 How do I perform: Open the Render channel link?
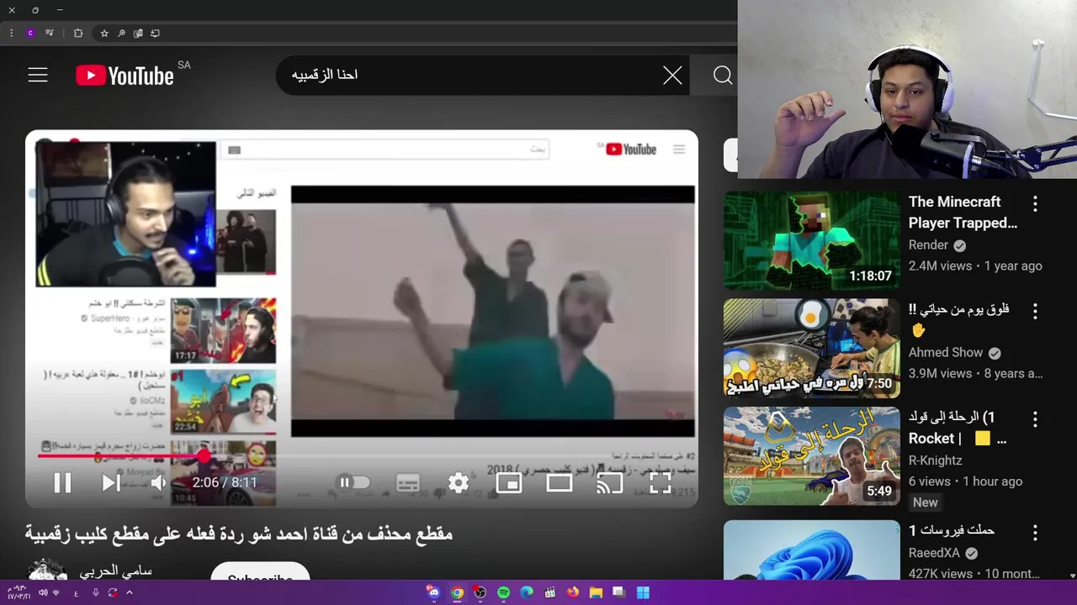click(928, 245)
